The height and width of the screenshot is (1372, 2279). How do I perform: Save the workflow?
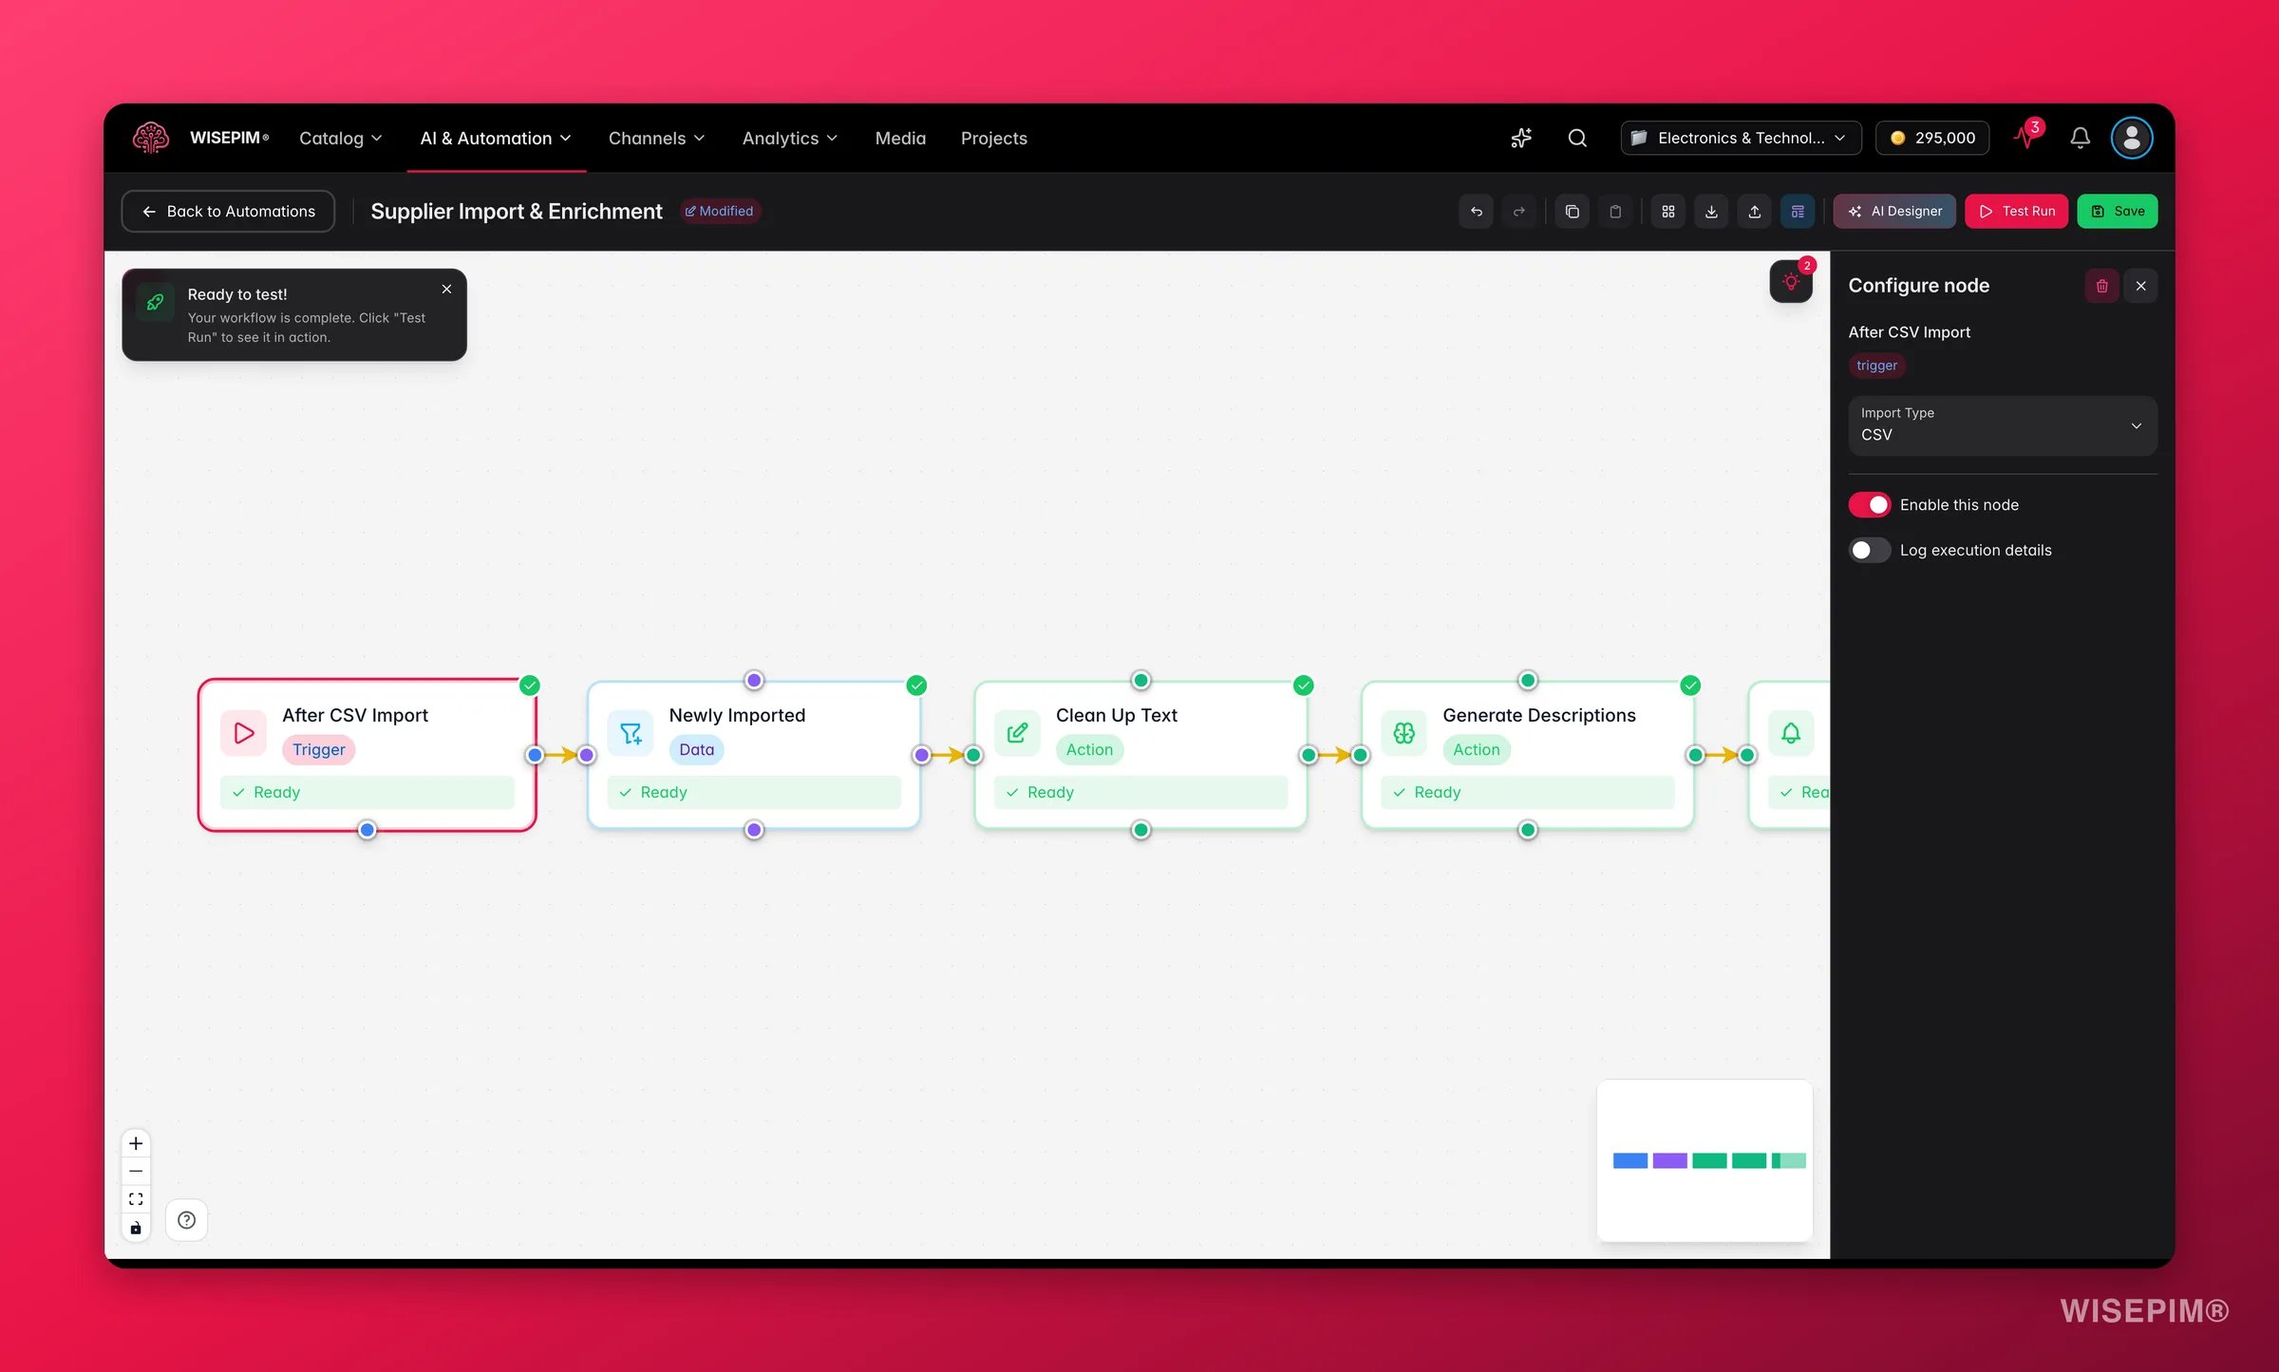pyautogui.click(x=2118, y=211)
